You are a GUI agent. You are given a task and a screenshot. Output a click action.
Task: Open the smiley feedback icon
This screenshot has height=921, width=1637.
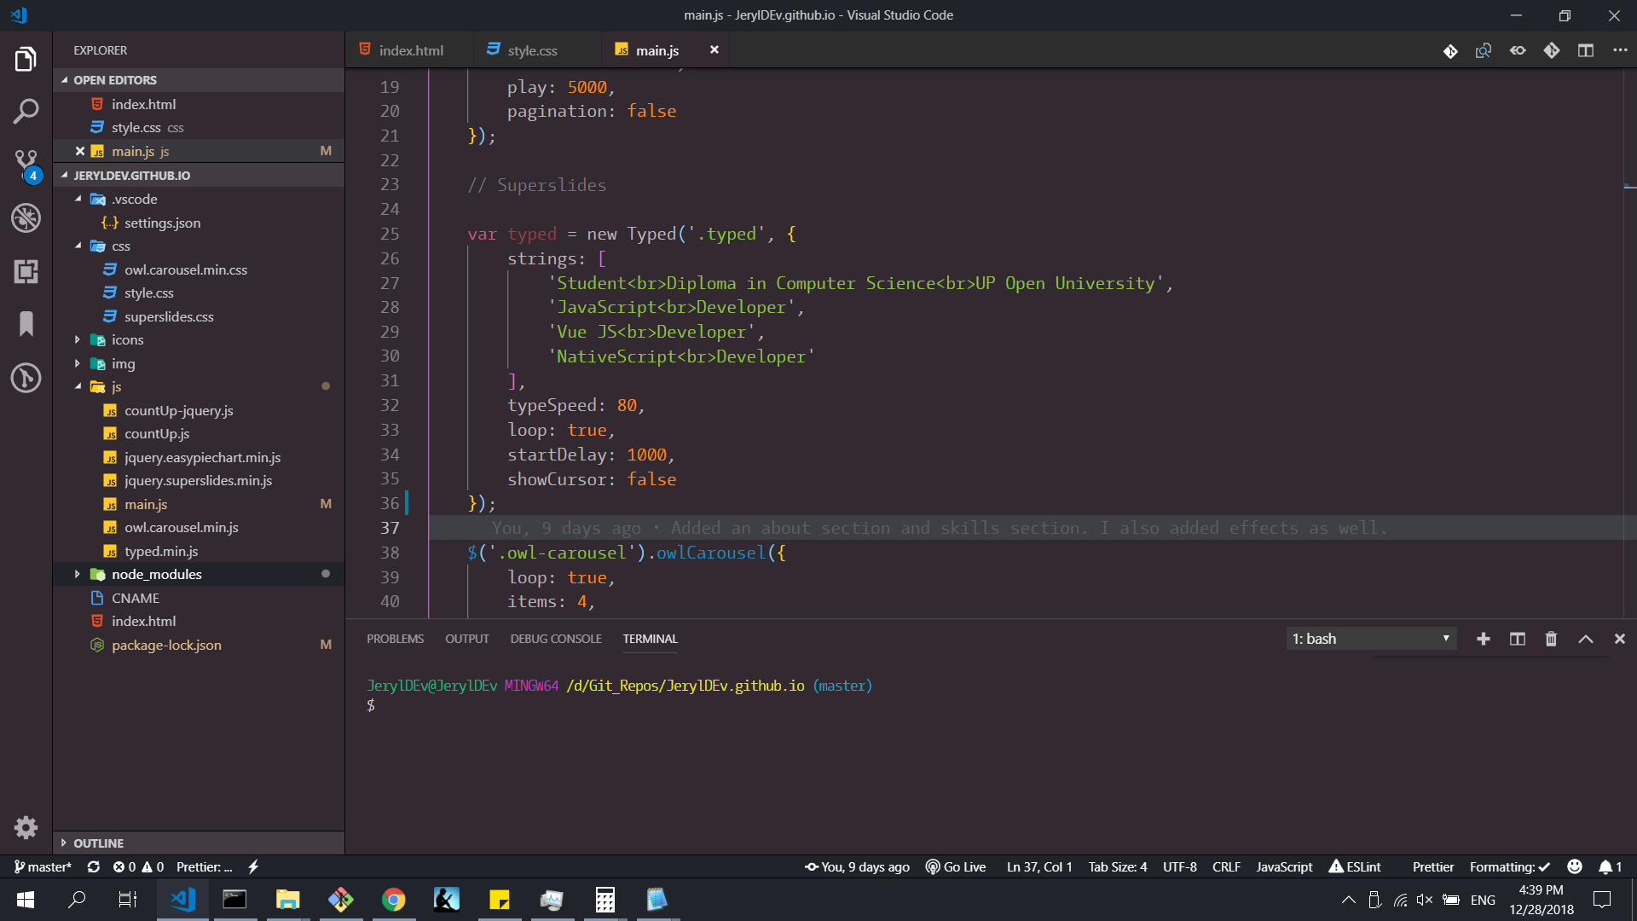click(x=1575, y=866)
